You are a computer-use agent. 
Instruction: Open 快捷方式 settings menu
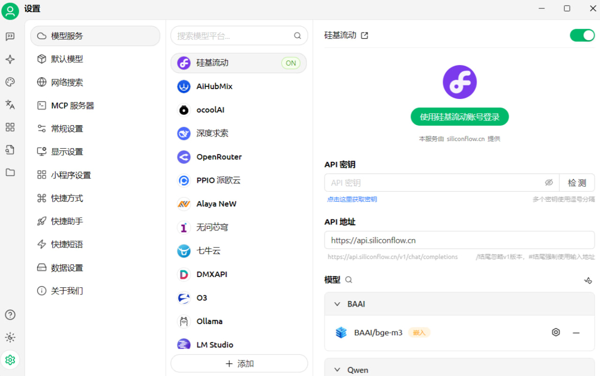[x=95, y=198]
